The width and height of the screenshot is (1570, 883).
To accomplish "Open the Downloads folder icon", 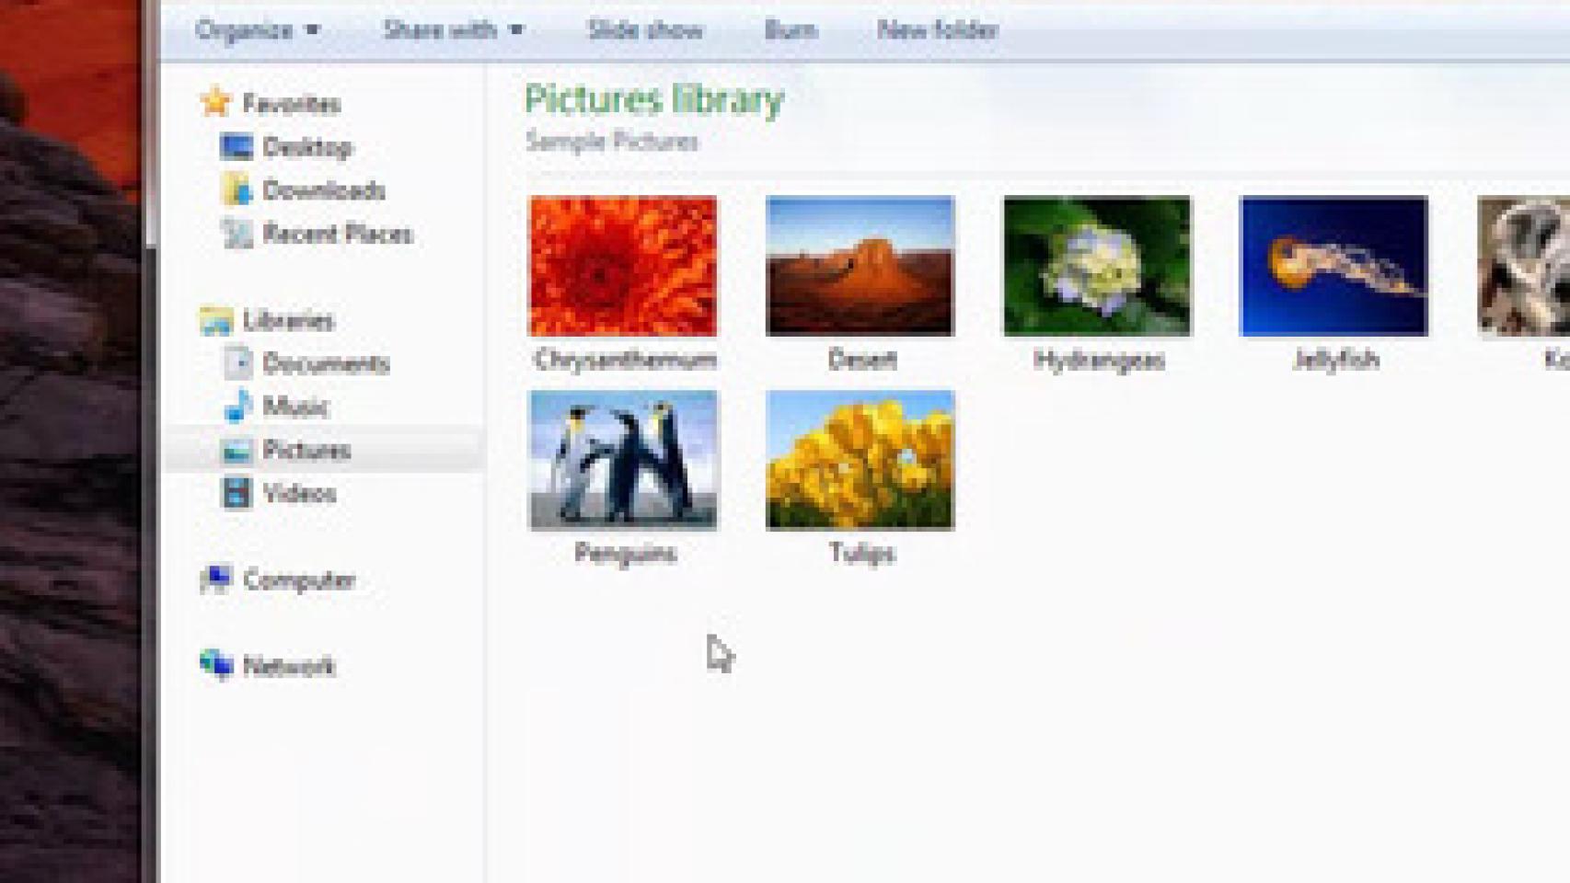I will [237, 189].
